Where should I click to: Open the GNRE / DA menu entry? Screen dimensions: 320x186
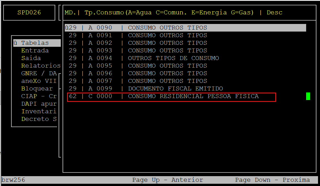point(39,74)
